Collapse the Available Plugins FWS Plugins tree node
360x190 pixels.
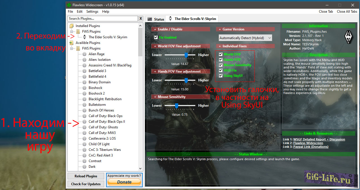(x=72, y=48)
